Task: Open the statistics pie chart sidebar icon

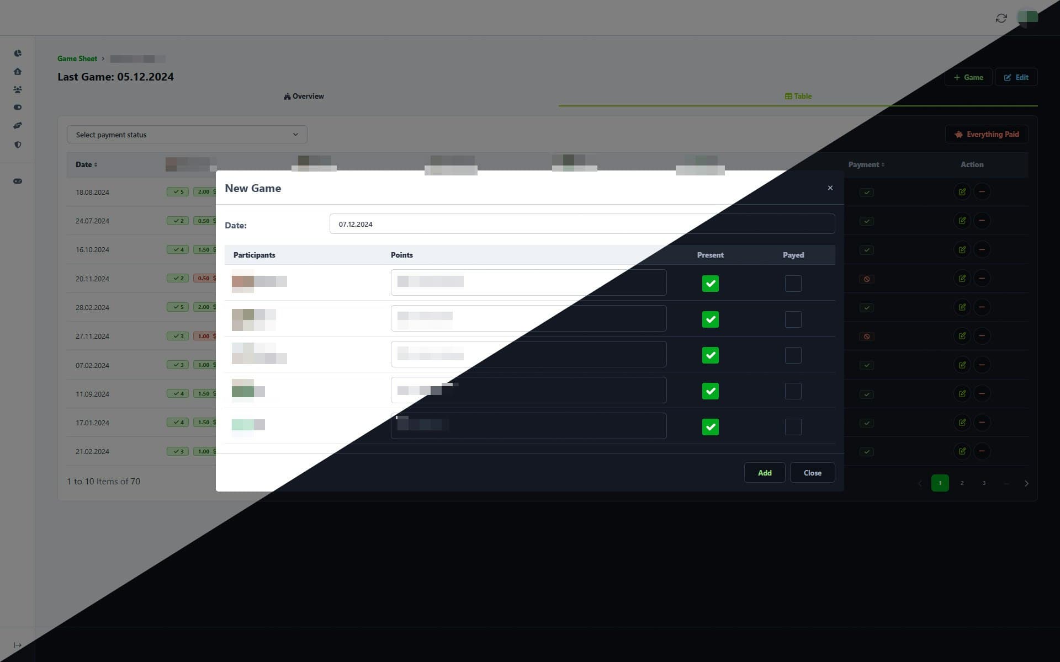Action: pos(18,53)
